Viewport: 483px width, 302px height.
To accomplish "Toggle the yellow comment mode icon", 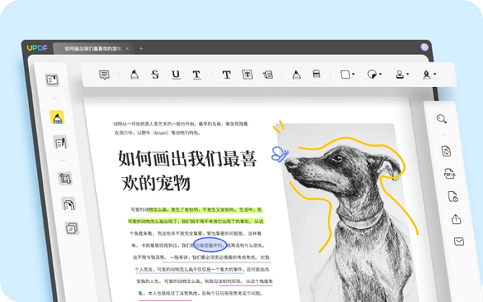I will point(57,117).
